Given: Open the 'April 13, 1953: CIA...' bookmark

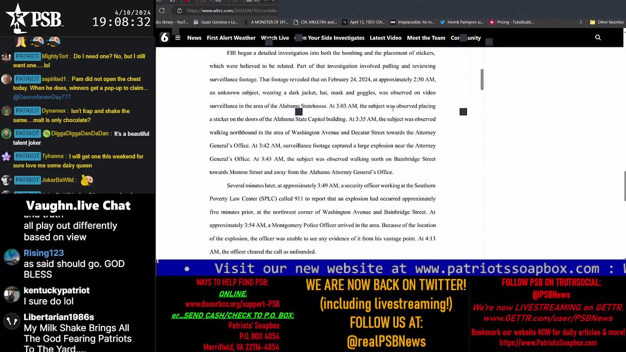Looking at the screenshot, I should click(364, 22).
